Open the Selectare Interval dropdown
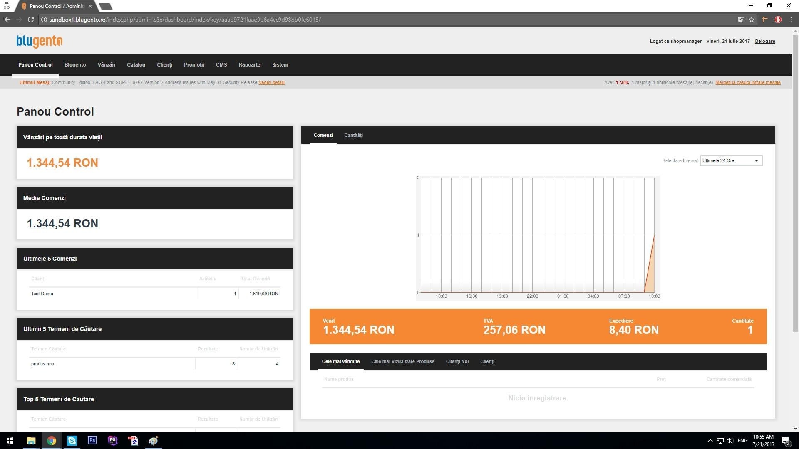This screenshot has width=799, height=449. tap(731, 160)
